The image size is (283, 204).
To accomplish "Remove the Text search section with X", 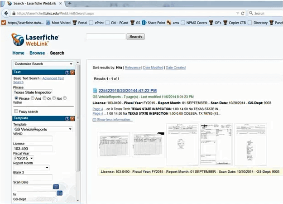I will [x=72, y=73].
